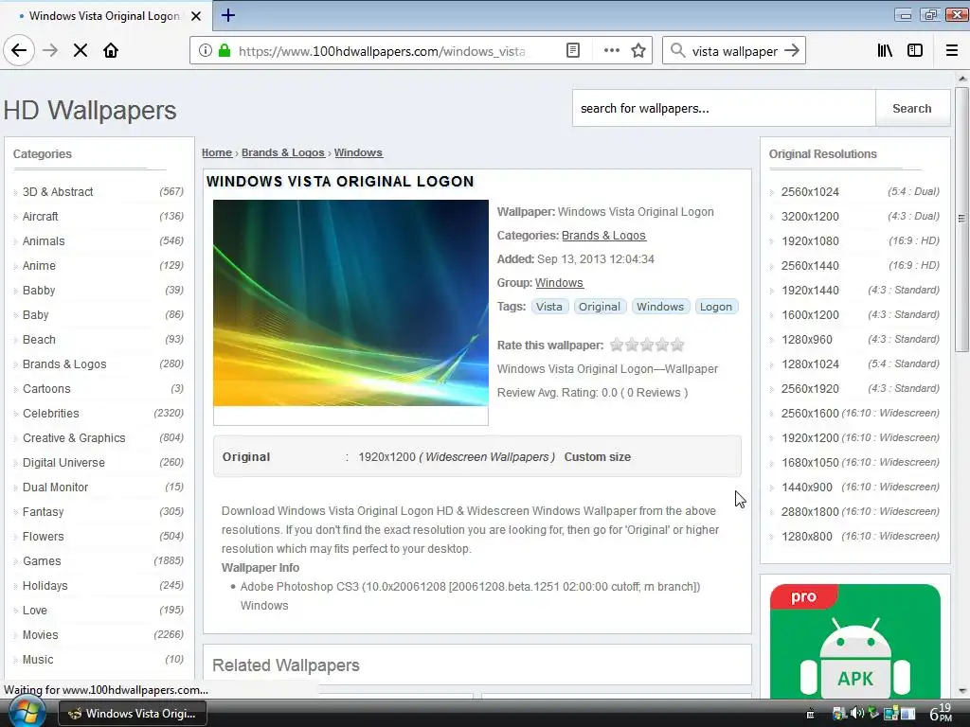Open the on-screen keyboard tray icon

point(810,714)
